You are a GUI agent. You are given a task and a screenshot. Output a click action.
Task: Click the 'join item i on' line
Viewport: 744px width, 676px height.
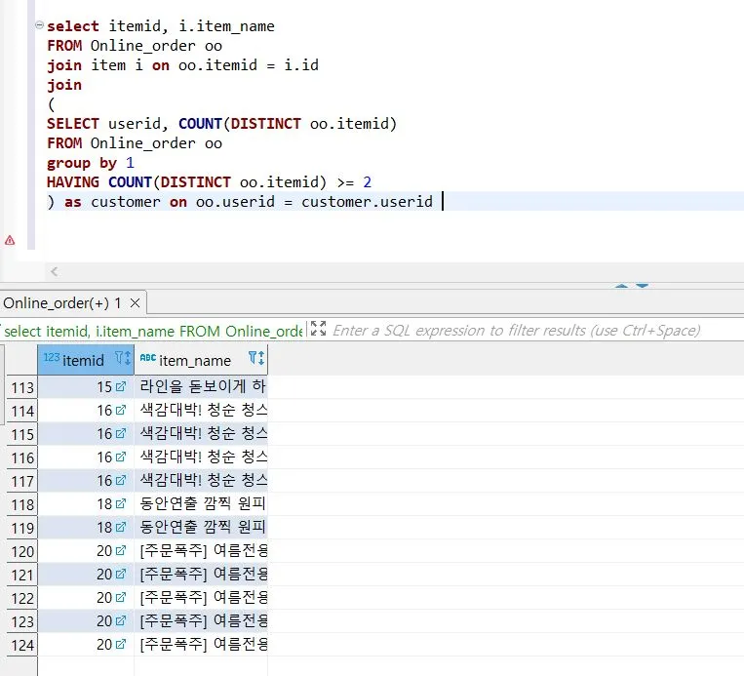pyautogui.click(x=182, y=65)
